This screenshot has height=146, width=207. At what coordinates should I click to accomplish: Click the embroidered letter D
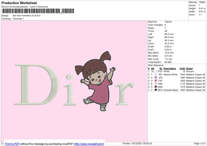coord(36,84)
